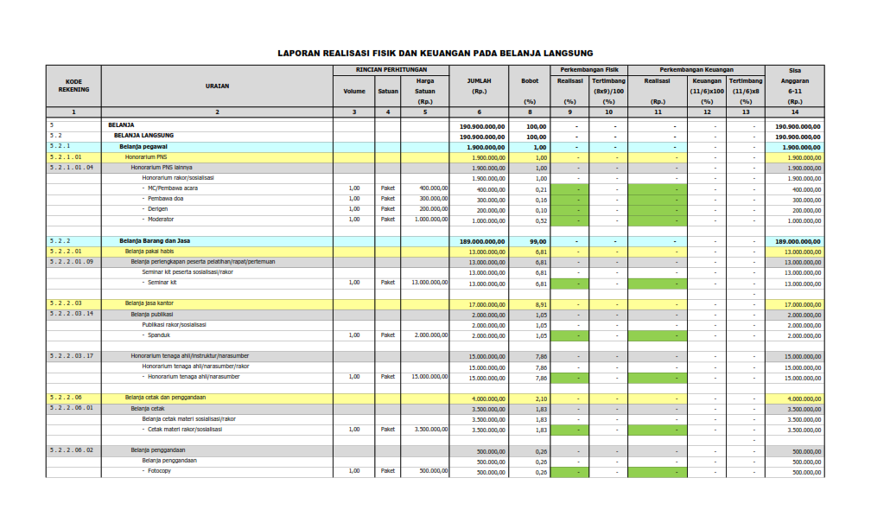This screenshot has height=529, width=871.
Task: Select the Belanja cetak dan penggandaan row
Action: (165, 398)
